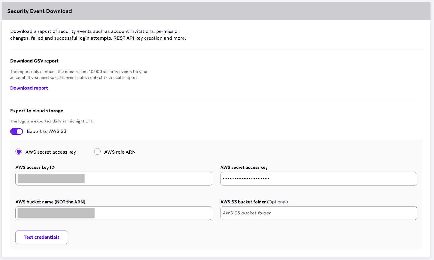
Task: Click the Download report link
Action: [x=29, y=88]
